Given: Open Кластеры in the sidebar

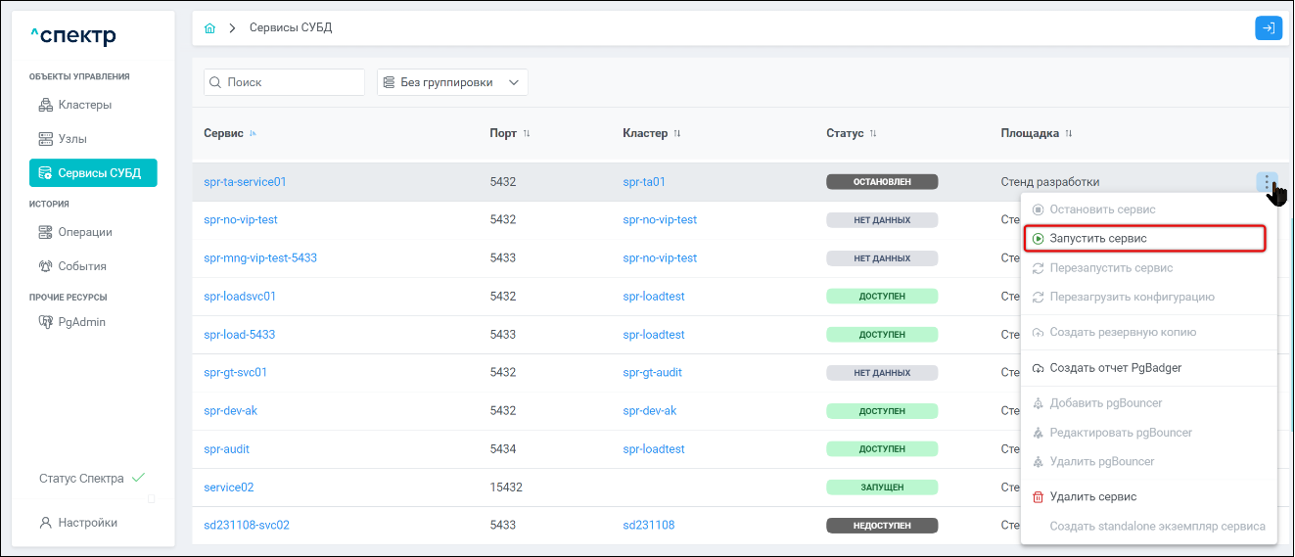Looking at the screenshot, I should point(84,105).
